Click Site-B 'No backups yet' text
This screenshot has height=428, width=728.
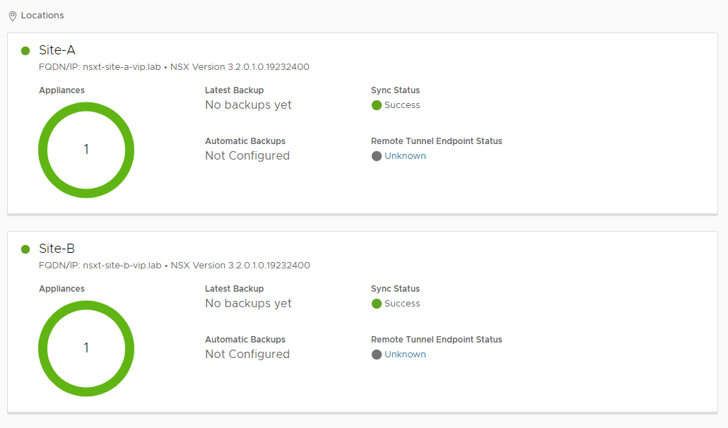pos(248,303)
